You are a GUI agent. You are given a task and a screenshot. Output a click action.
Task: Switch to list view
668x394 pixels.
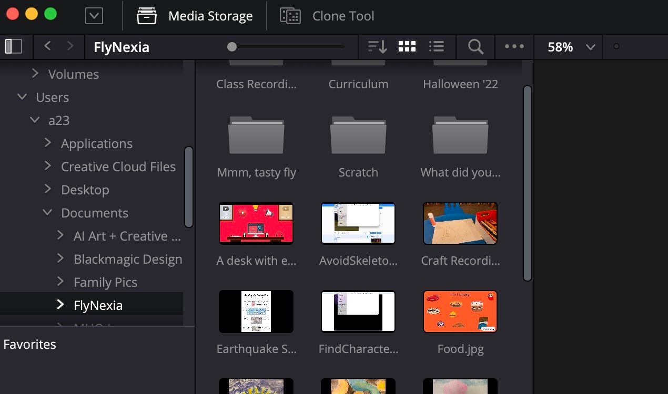point(437,47)
